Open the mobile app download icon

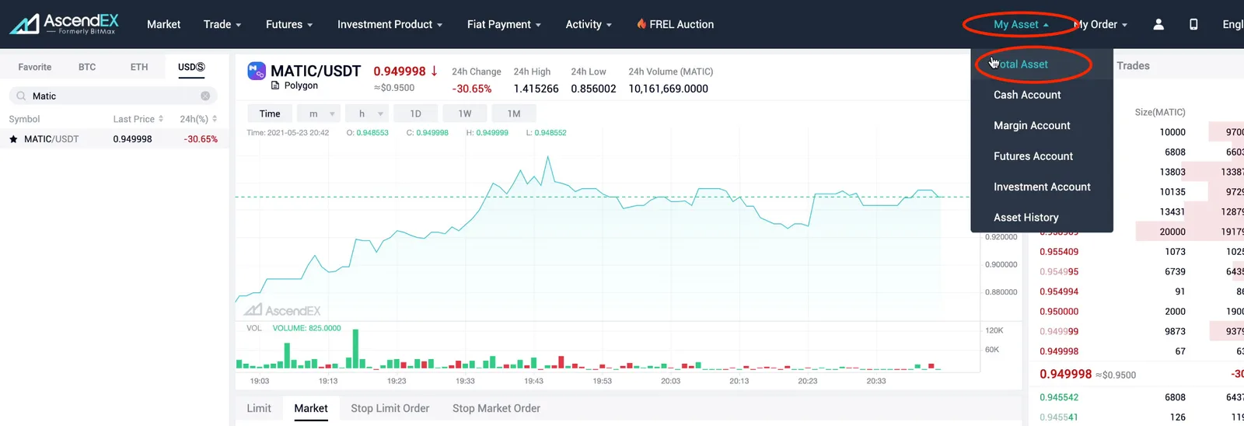click(x=1193, y=24)
